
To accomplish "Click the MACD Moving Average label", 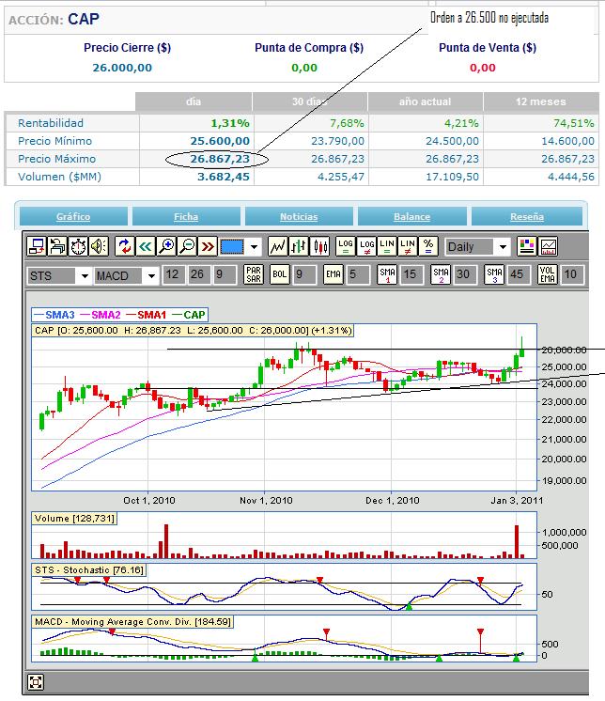I will coord(132,622).
